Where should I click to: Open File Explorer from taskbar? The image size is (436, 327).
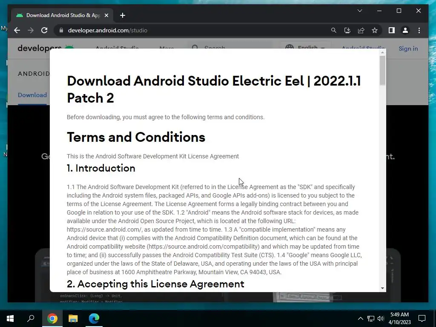[x=73, y=318]
